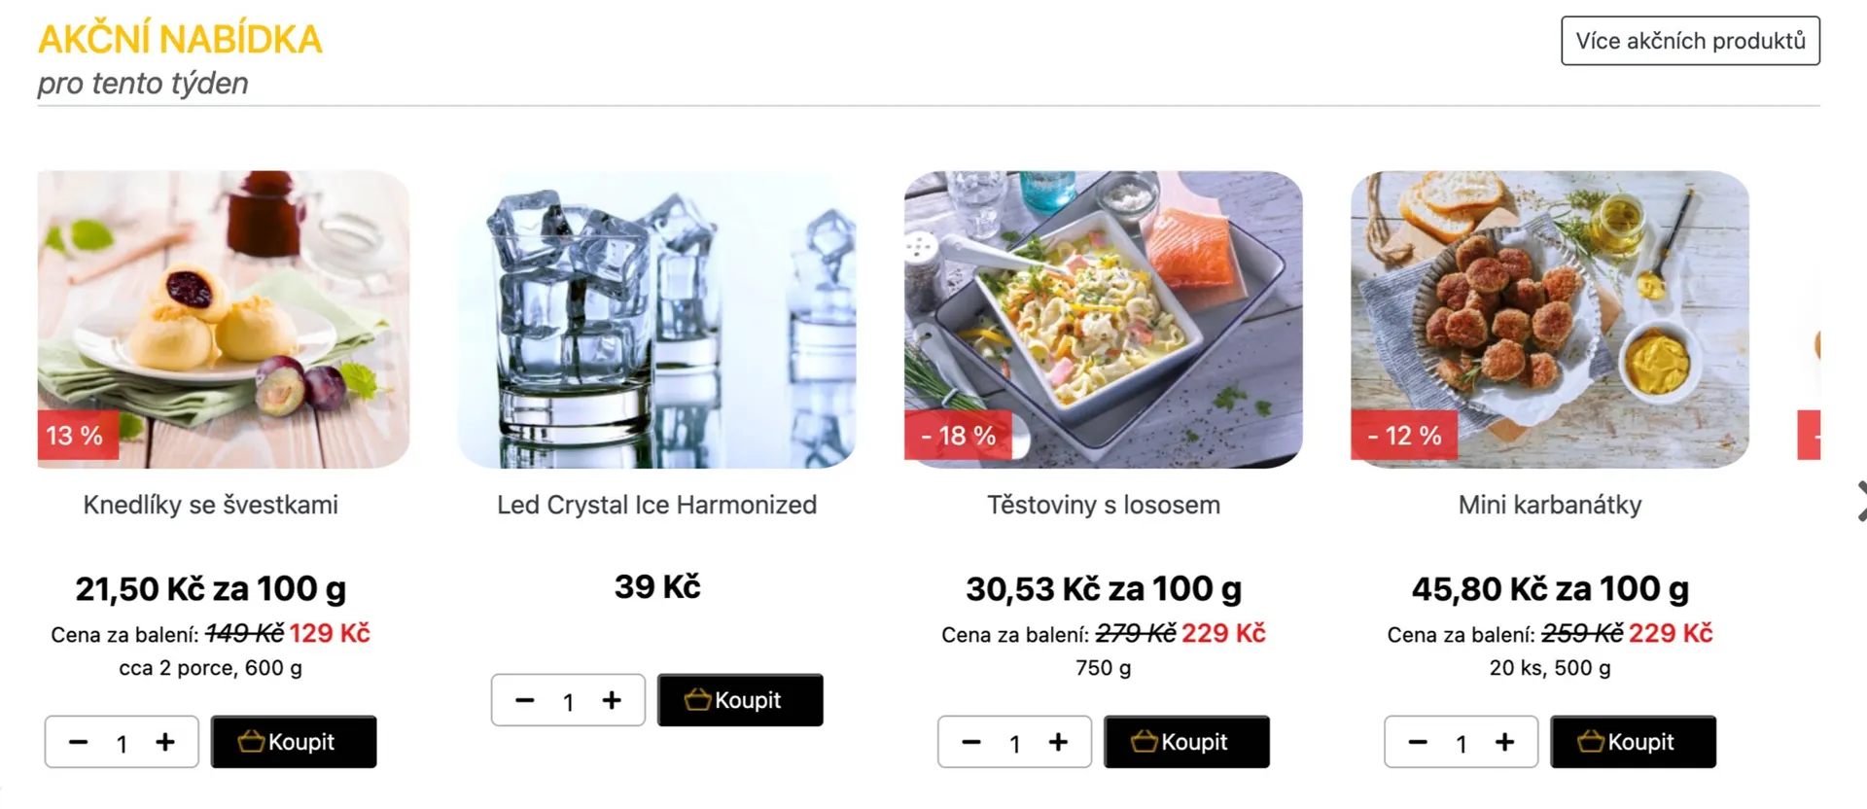Click Koupit for Led Crystal Ice Harmonized
The height and width of the screenshot is (809, 1867).
740,700
